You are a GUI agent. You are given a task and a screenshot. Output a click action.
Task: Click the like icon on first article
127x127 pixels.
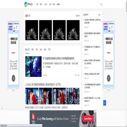click(x=79, y=75)
